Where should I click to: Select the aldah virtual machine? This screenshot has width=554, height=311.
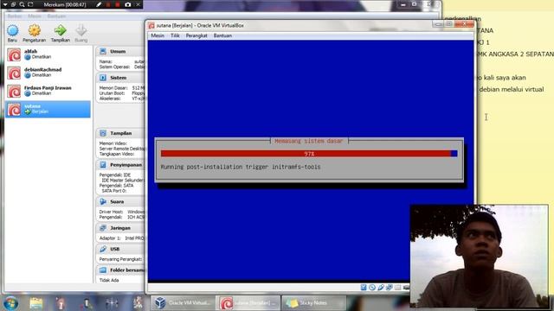click(x=48, y=54)
